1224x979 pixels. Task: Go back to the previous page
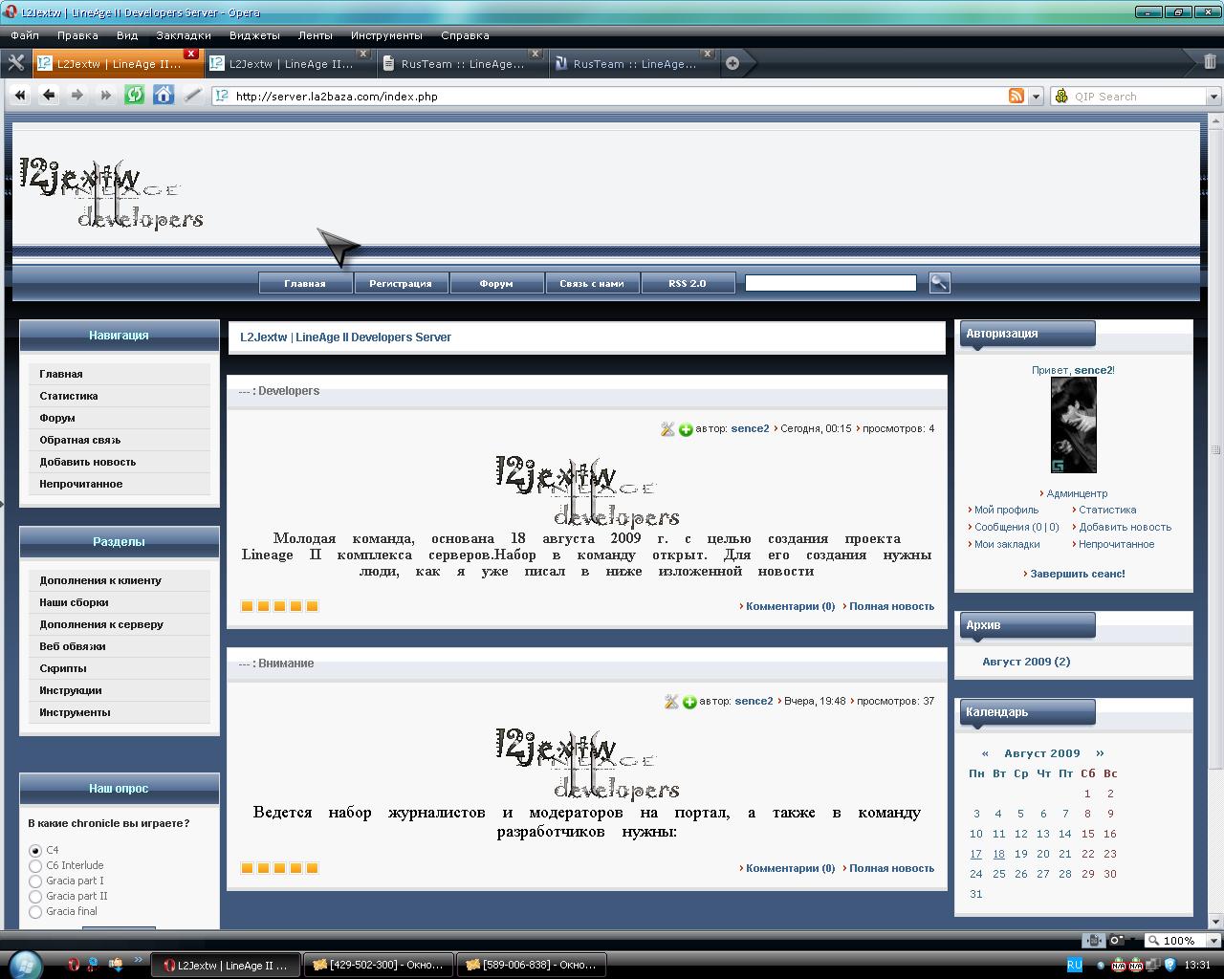(x=49, y=96)
